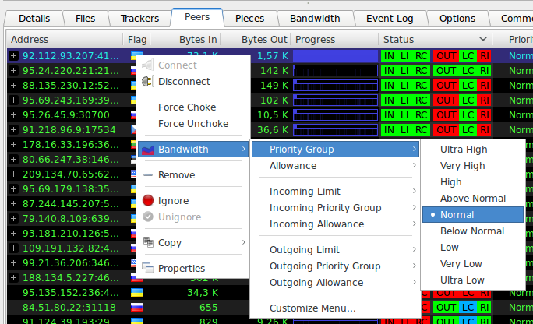Click the Remove minus icon
533x324 pixels.
(148, 175)
